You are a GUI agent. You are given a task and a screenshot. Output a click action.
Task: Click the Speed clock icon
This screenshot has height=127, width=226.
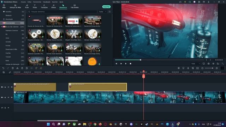coord(22,68)
